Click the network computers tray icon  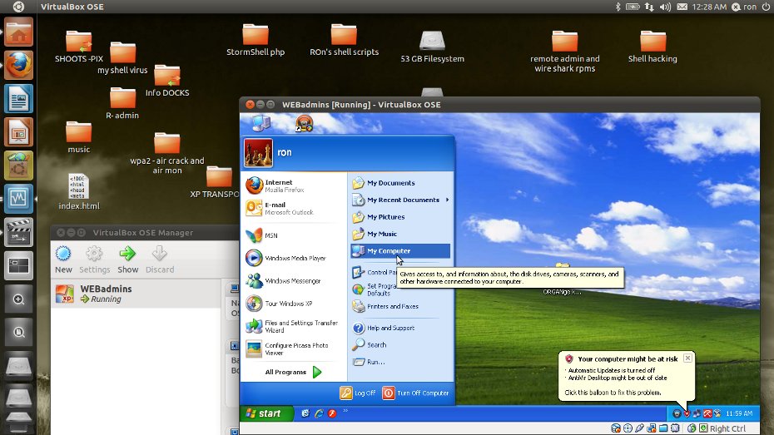pyautogui.click(x=697, y=413)
